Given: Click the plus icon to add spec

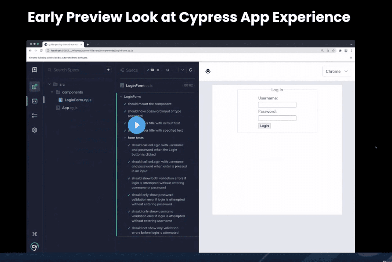Looking at the screenshot, I should click(108, 70).
